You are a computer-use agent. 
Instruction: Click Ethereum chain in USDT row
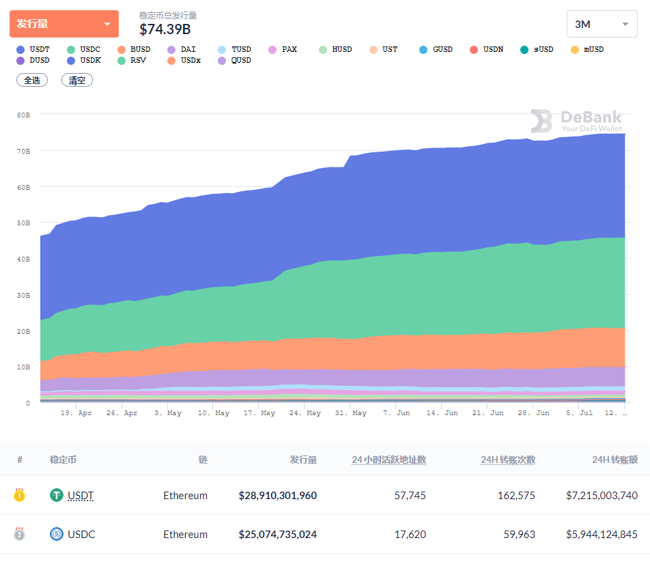click(x=185, y=496)
